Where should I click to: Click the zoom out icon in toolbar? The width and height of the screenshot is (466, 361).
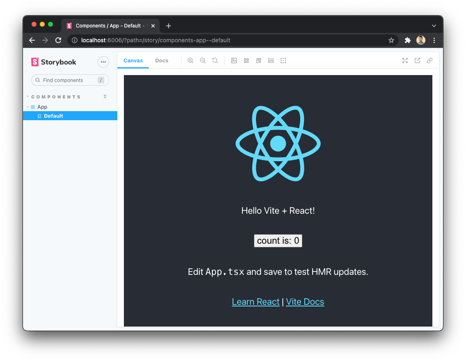tap(203, 61)
